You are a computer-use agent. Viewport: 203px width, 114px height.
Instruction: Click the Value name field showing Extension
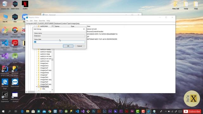coord(60,36)
